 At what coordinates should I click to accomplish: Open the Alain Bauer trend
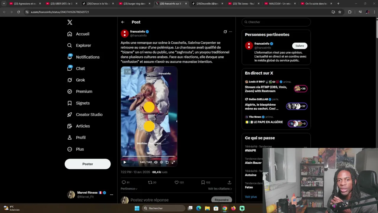coord(253,163)
